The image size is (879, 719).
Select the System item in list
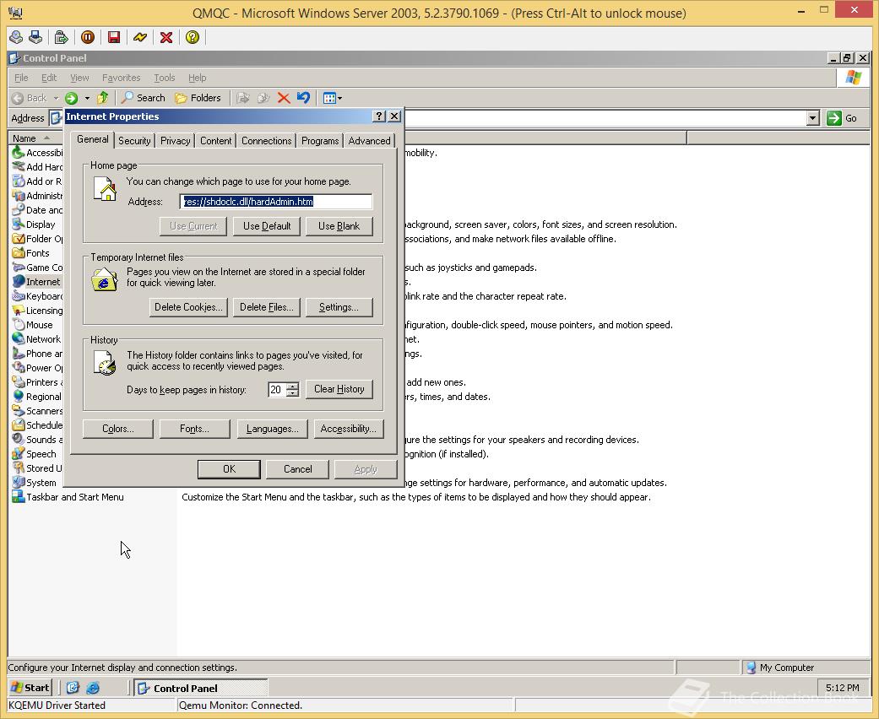pyautogui.click(x=34, y=482)
